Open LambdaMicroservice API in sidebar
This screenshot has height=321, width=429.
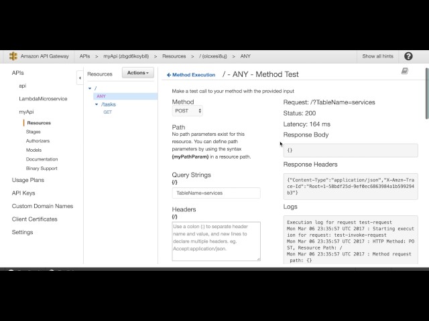pos(43,99)
